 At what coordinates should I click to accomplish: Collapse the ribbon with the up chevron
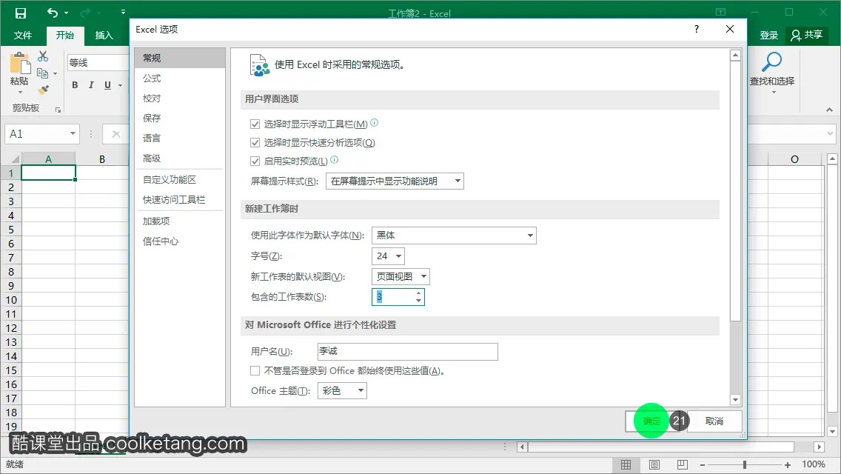pyautogui.click(x=829, y=110)
